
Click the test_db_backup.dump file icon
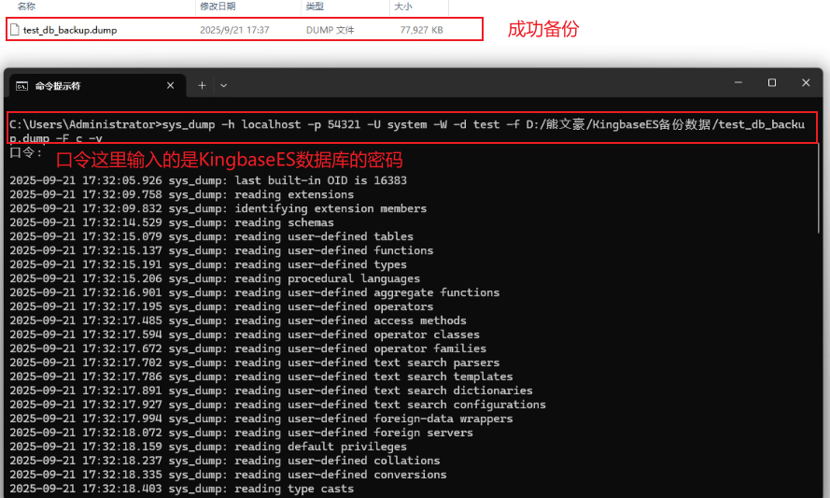pos(15,30)
